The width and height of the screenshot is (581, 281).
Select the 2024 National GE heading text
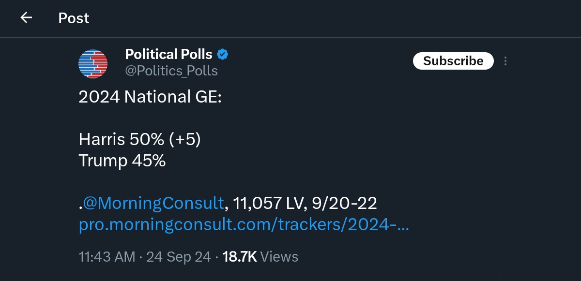coord(150,97)
